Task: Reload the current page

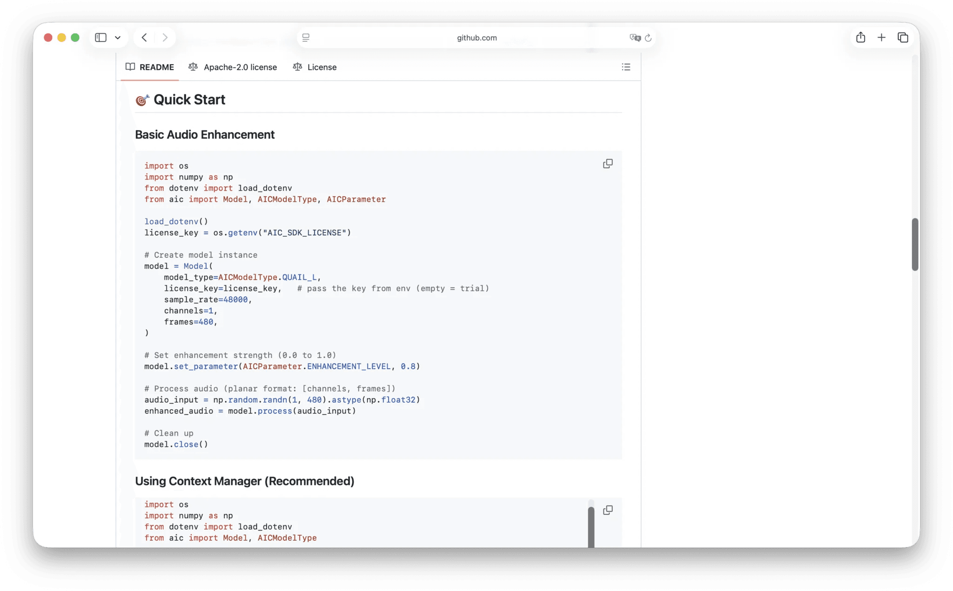Action: click(x=648, y=38)
